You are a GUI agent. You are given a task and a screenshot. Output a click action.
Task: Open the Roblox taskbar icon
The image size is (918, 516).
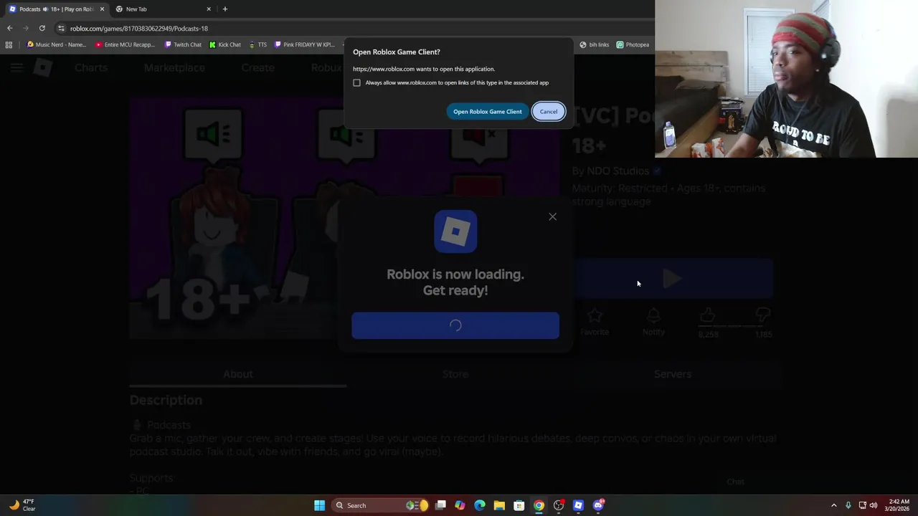click(578, 505)
